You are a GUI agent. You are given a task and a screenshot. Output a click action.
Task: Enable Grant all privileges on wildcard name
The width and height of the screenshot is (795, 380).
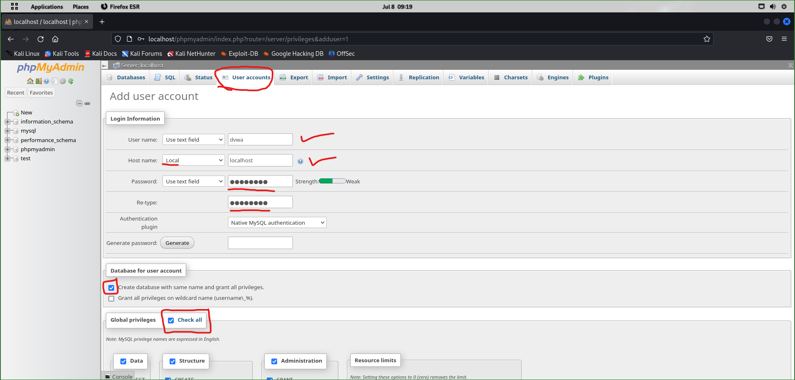111,299
